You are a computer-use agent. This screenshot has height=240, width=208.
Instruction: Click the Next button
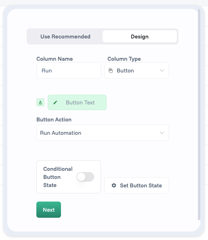click(x=48, y=210)
